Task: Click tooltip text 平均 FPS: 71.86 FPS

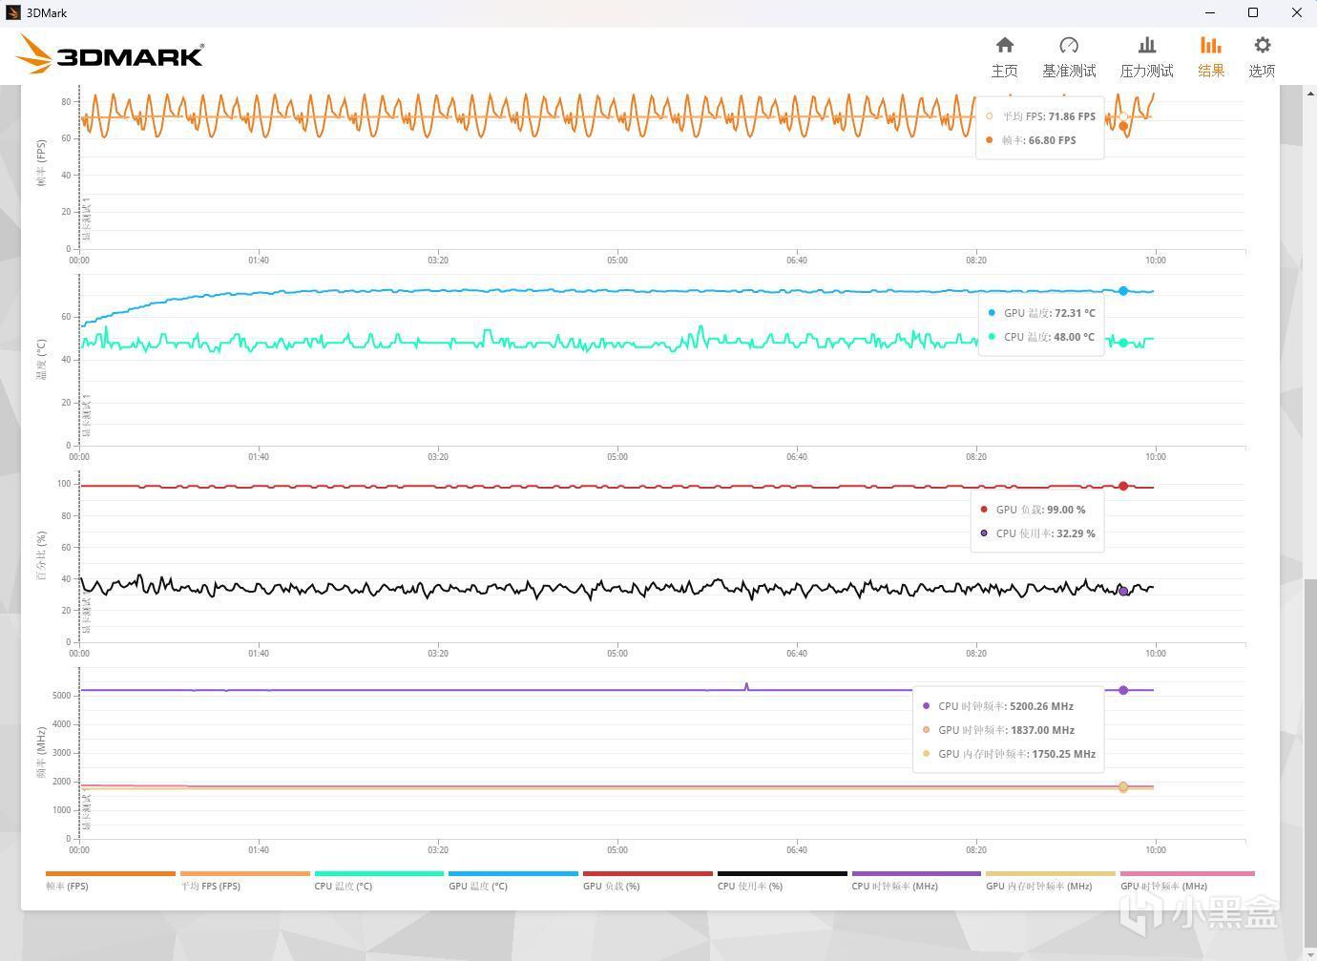Action: coord(1049,116)
